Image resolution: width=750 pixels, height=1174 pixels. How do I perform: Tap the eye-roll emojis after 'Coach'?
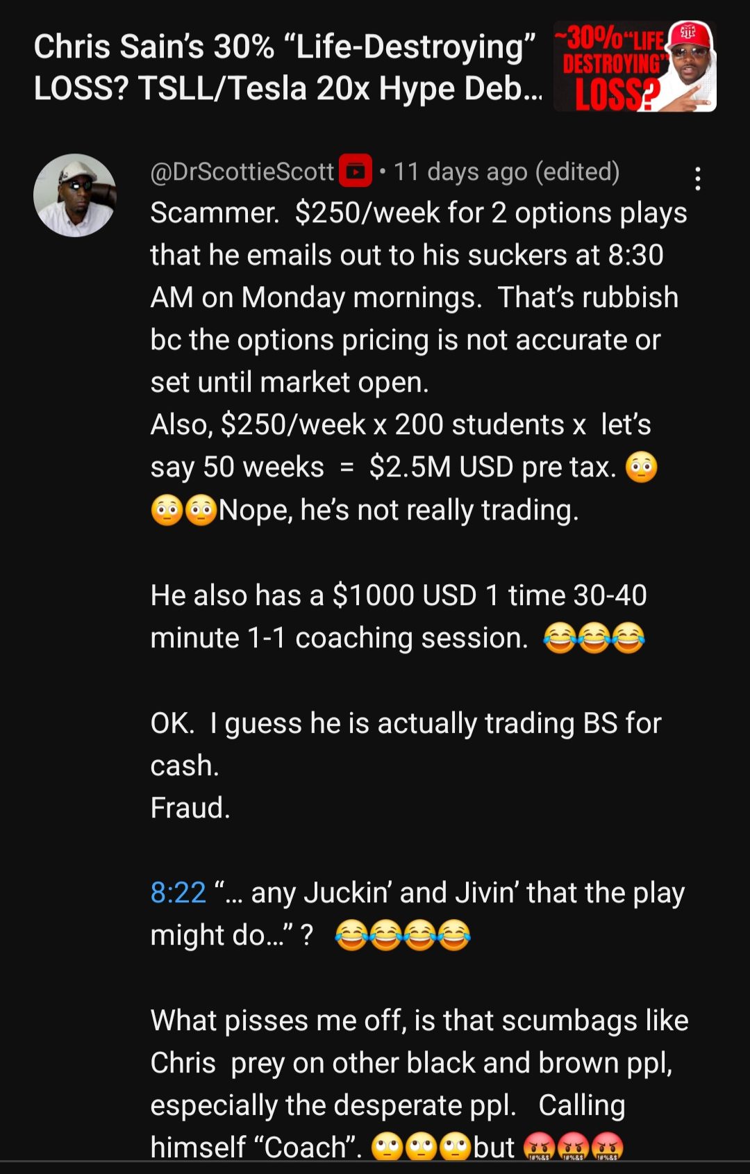click(422, 1147)
